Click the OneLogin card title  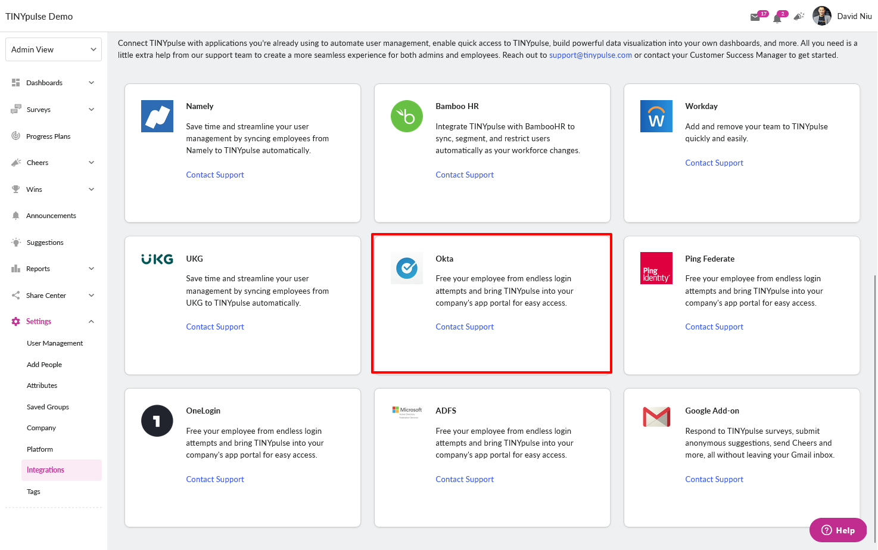click(203, 411)
